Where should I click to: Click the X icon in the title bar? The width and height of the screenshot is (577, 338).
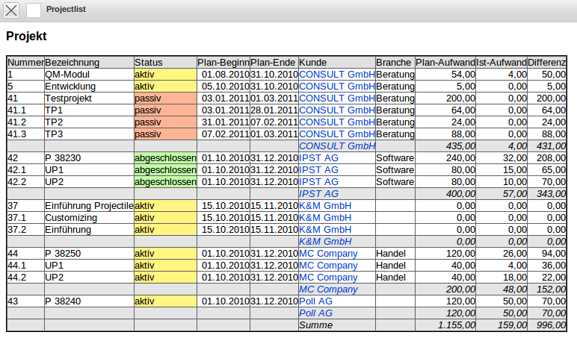pos(12,10)
